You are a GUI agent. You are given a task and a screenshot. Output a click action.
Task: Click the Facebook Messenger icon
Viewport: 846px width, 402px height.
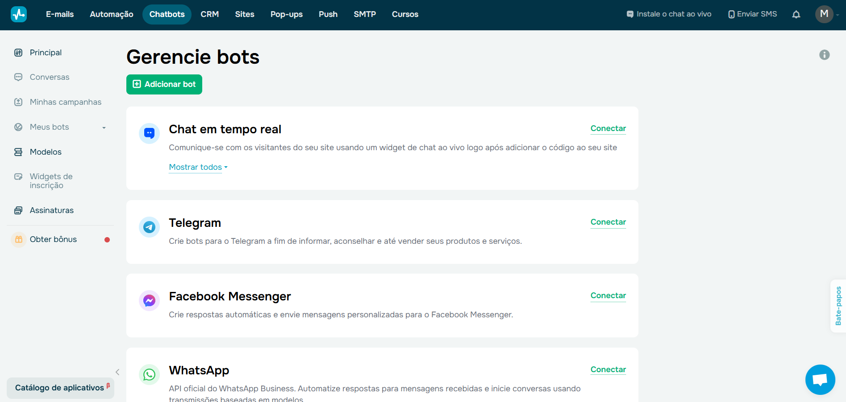[x=149, y=300]
